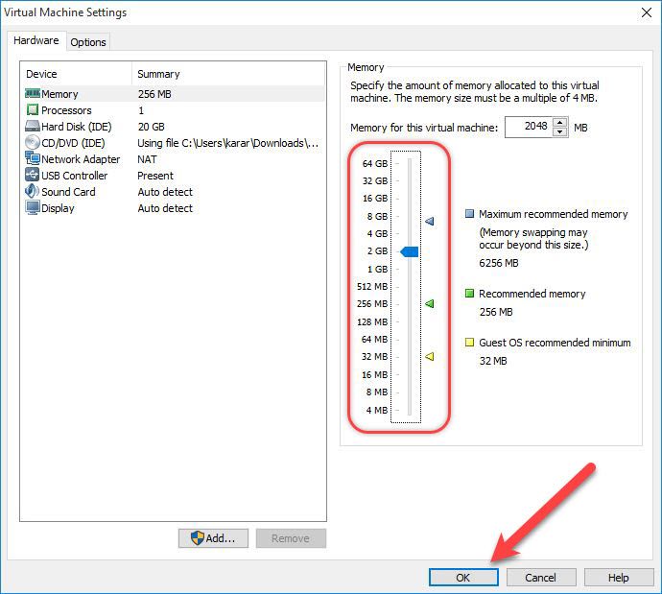The width and height of the screenshot is (662, 594).
Task: Click the '20 GB' hard disk summary
Action: (152, 127)
